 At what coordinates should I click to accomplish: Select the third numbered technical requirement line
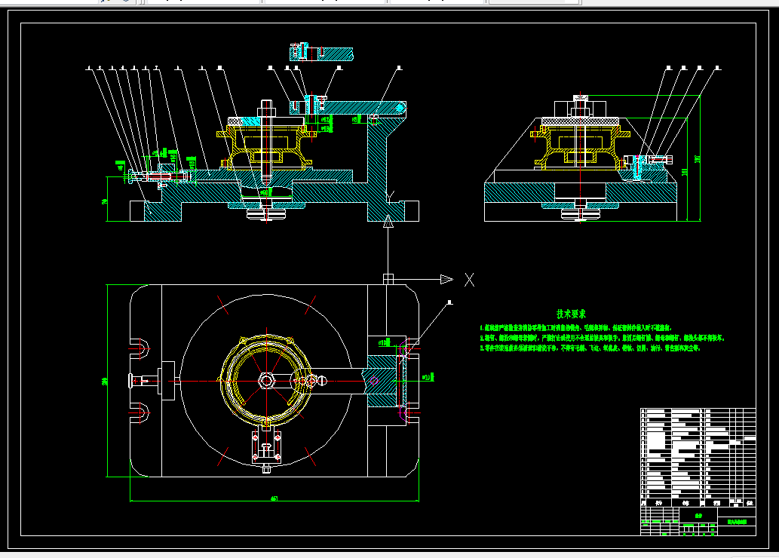pyautogui.click(x=590, y=348)
